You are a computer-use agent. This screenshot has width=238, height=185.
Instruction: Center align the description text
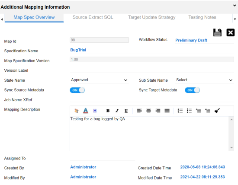[148, 111]
